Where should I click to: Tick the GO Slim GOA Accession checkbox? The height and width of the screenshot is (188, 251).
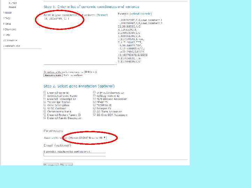click(x=94, y=115)
